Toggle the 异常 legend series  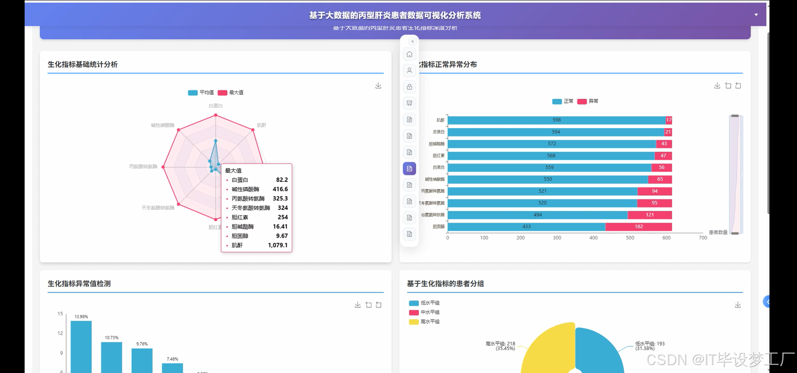coord(588,101)
